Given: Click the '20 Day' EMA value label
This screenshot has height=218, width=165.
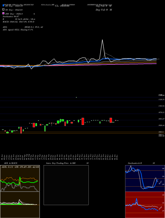Looking at the screenshot, I should [14, 6].
